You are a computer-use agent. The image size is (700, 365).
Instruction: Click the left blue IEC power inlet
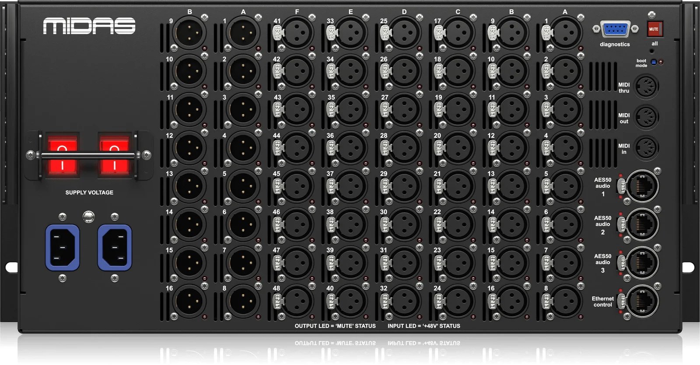[63, 247]
